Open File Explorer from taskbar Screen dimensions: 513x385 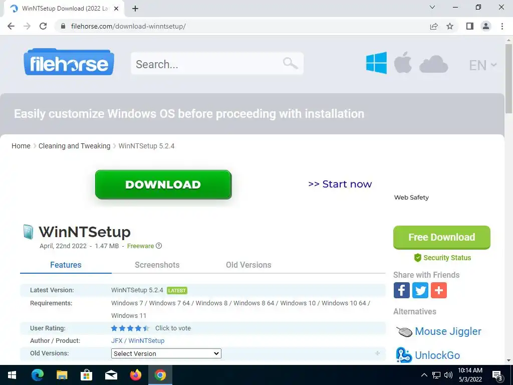tap(62, 375)
